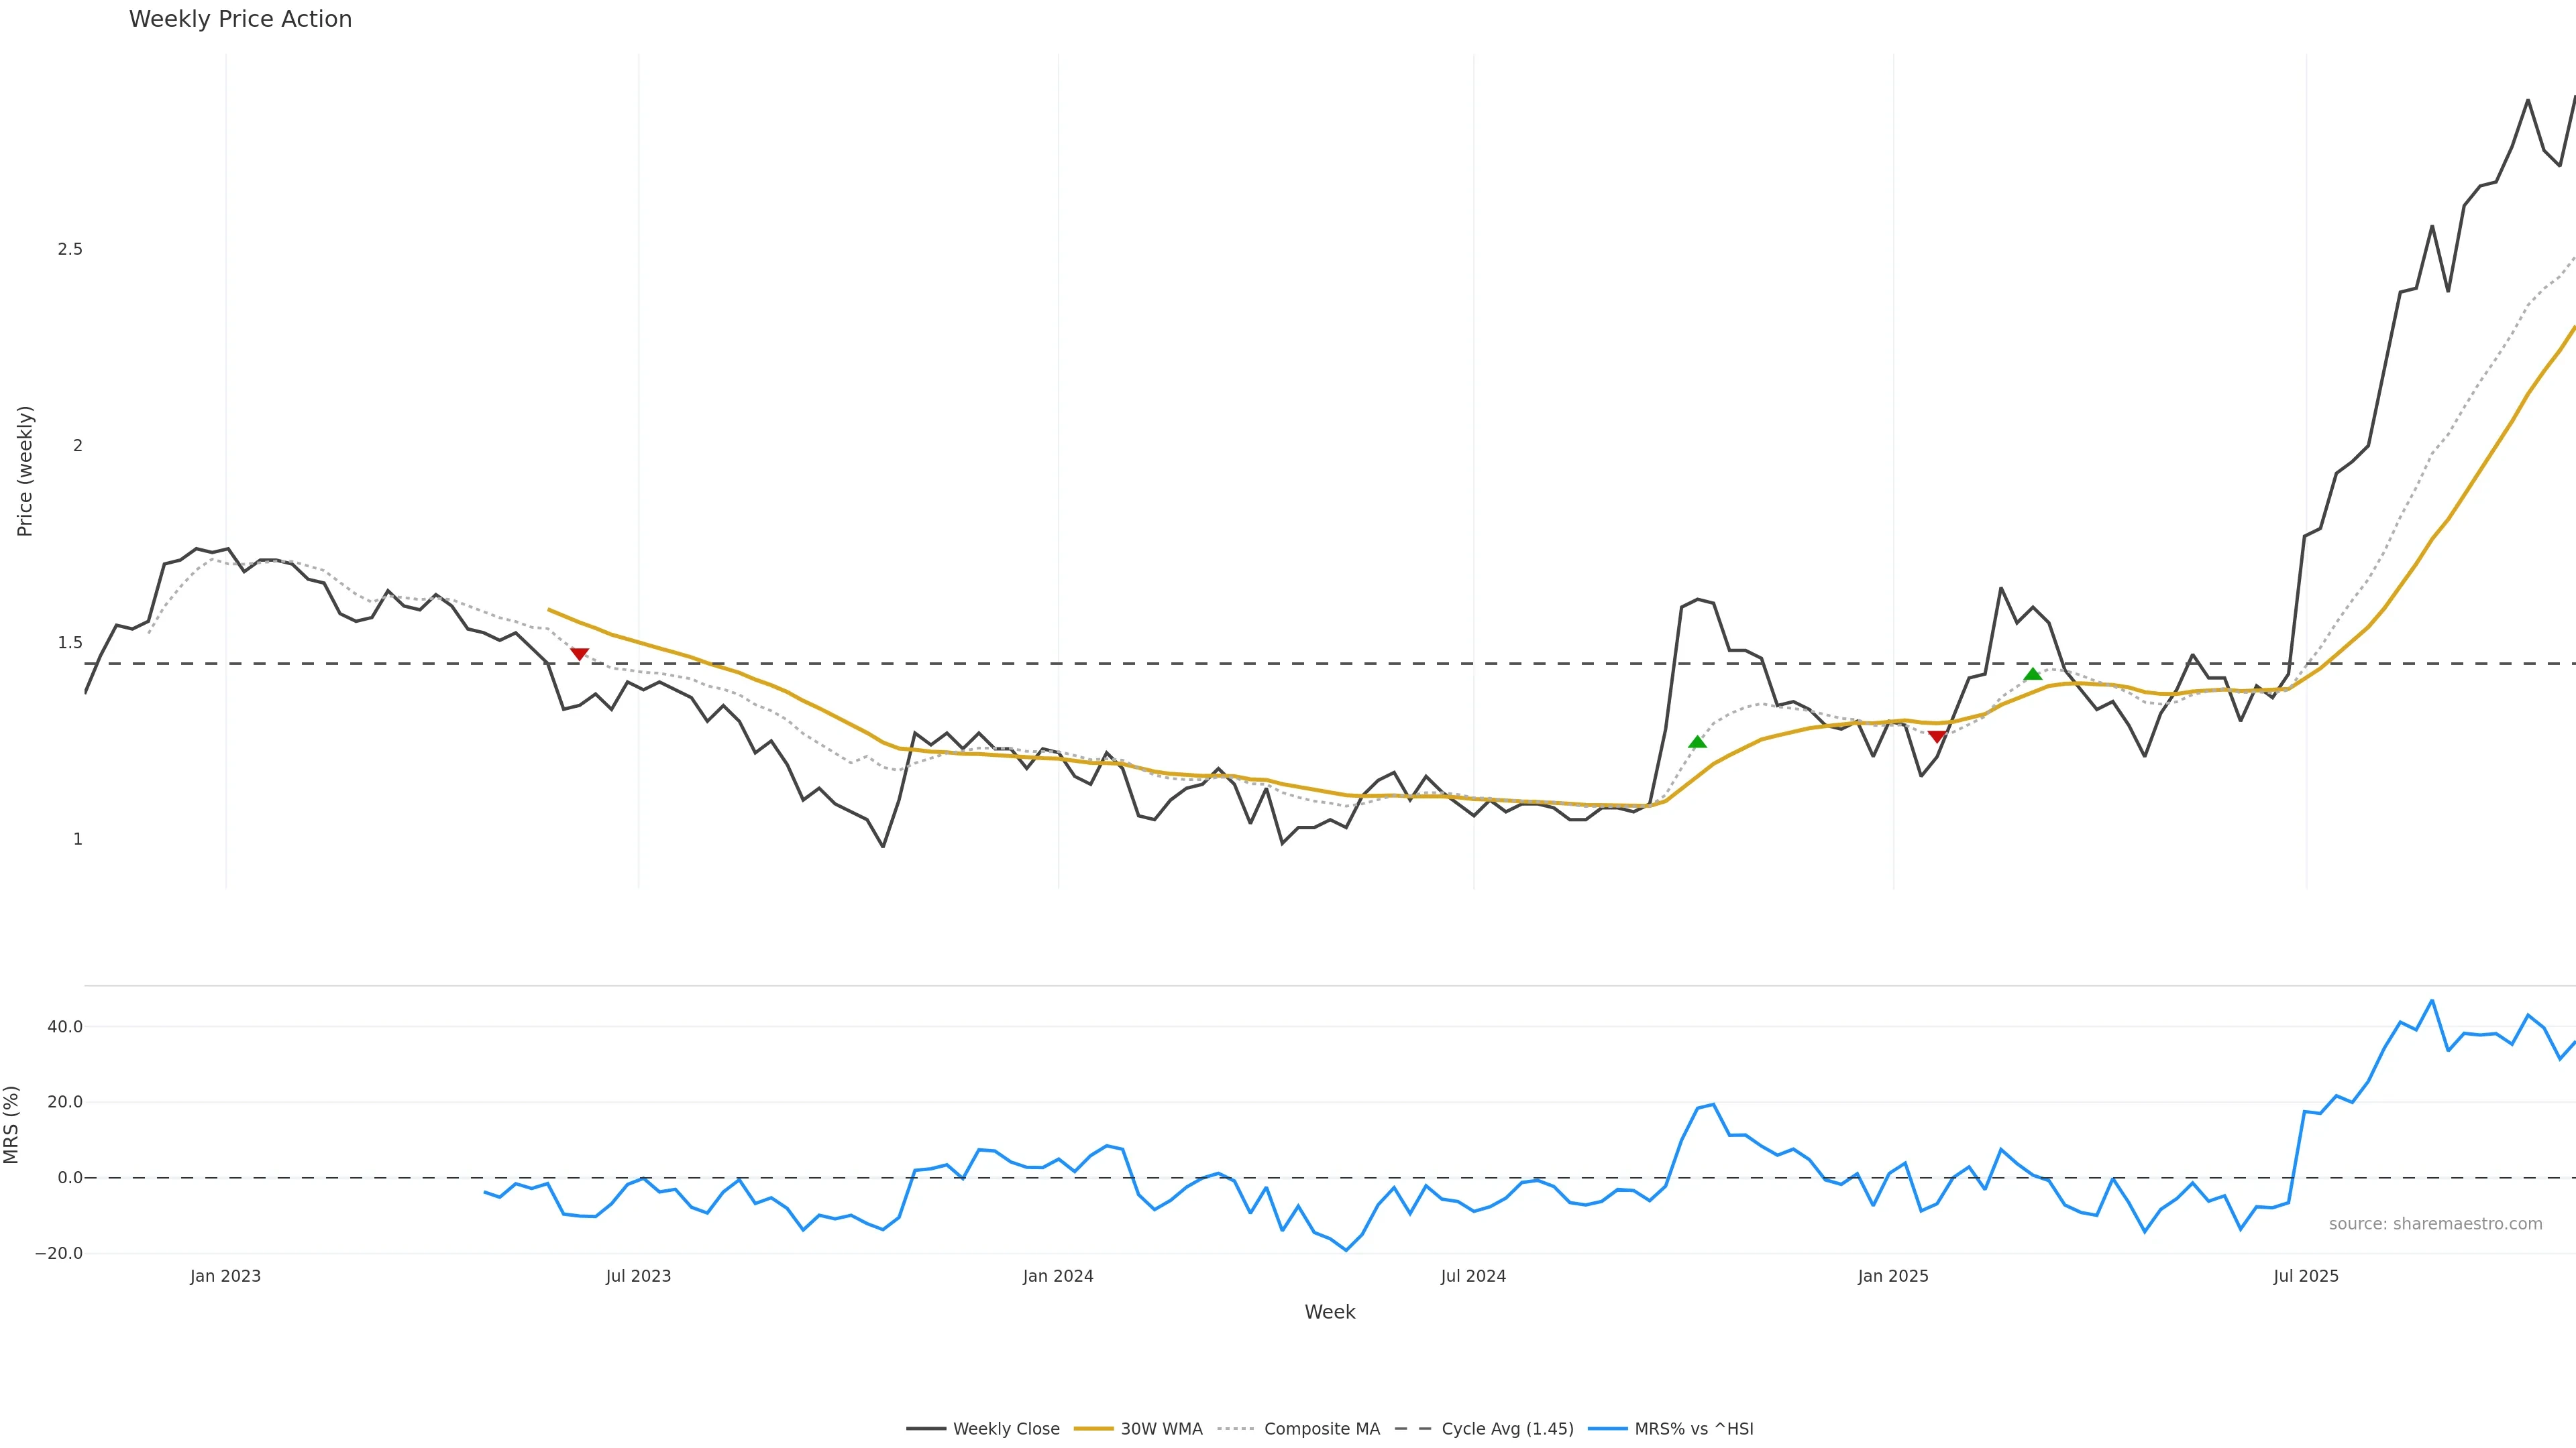Image resolution: width=2576 pixels, height=1448 pixels.
Task: Click the green up-triangle marker near March 2025
Action: [x=2032, y=674]
